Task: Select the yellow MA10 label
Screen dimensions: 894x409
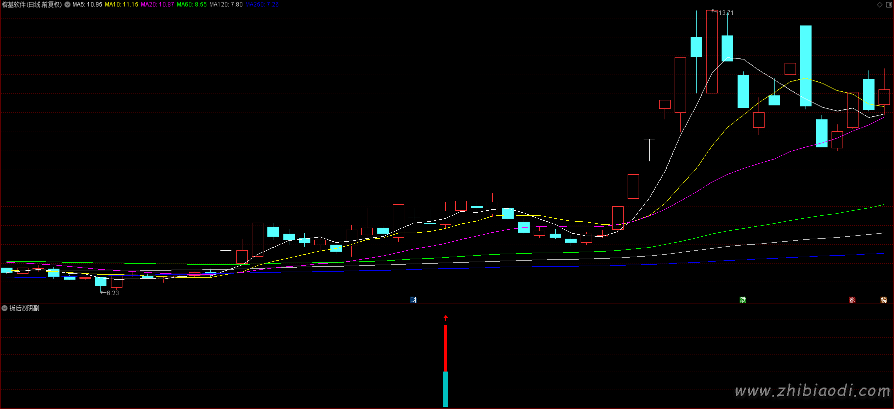Action: pos(121,4)
